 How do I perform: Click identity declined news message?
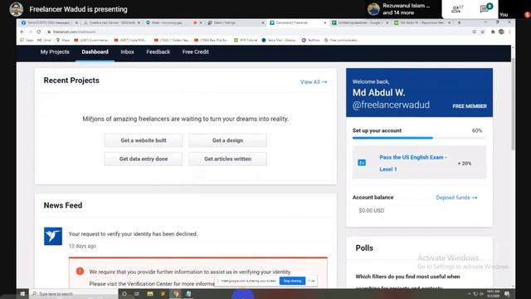click(133, 234)
